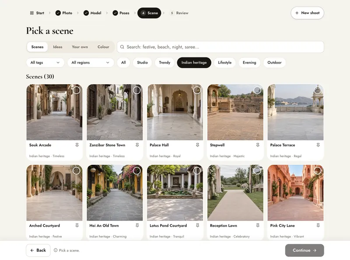Open the Stepwell scene thumbnail

[235, 112]
